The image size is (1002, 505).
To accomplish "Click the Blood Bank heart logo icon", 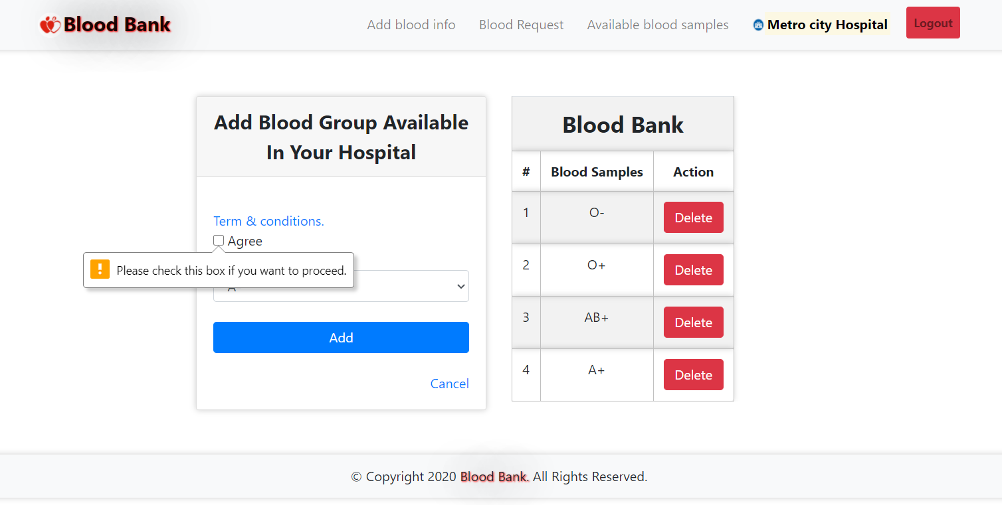I will (x=50, y=25).
